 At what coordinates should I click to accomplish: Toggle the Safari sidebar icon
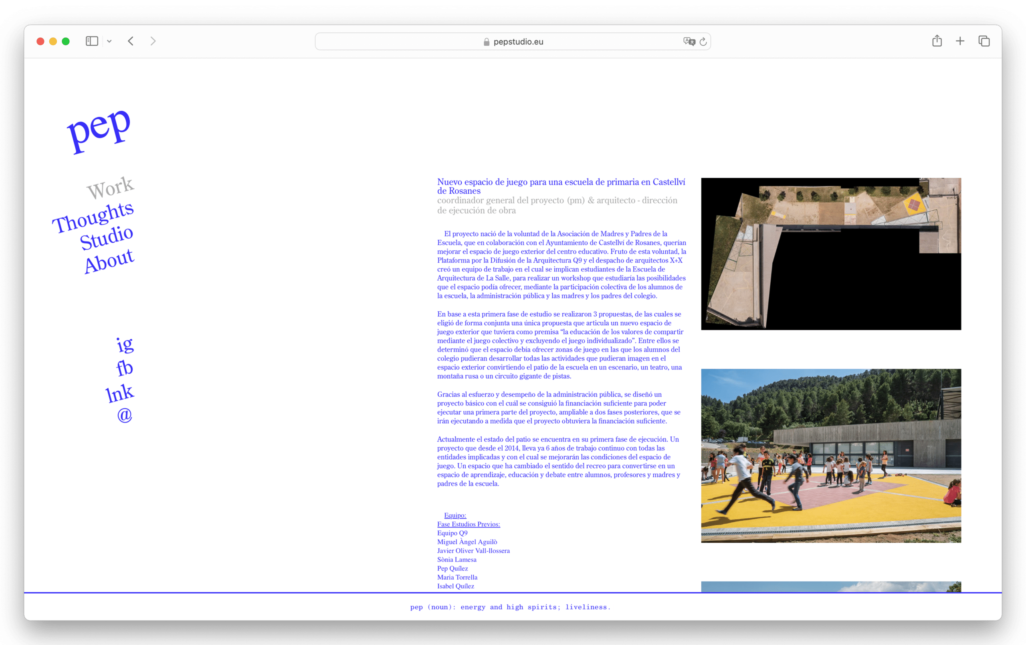(x=92, y=41)
